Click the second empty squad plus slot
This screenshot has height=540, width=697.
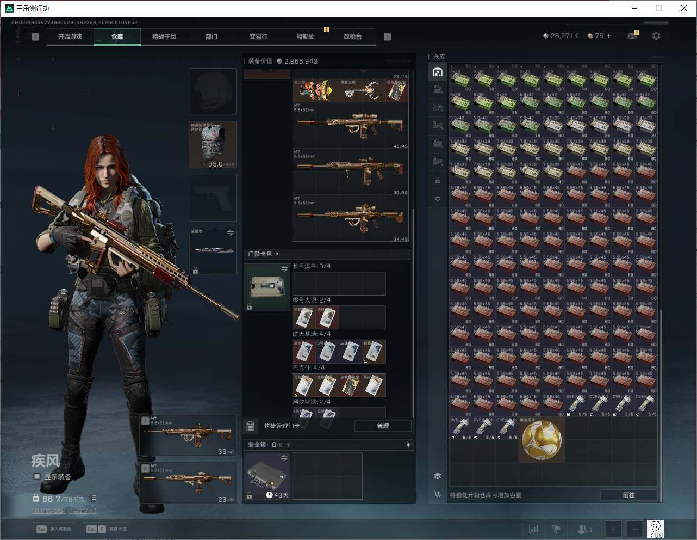point(634,529)
